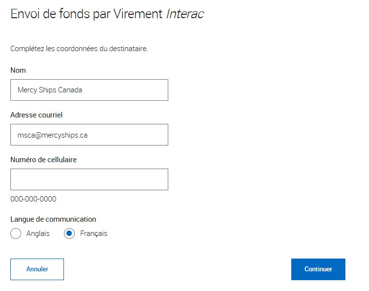
Task: Click the 'Nom' field label
Action: click(18, 70)
